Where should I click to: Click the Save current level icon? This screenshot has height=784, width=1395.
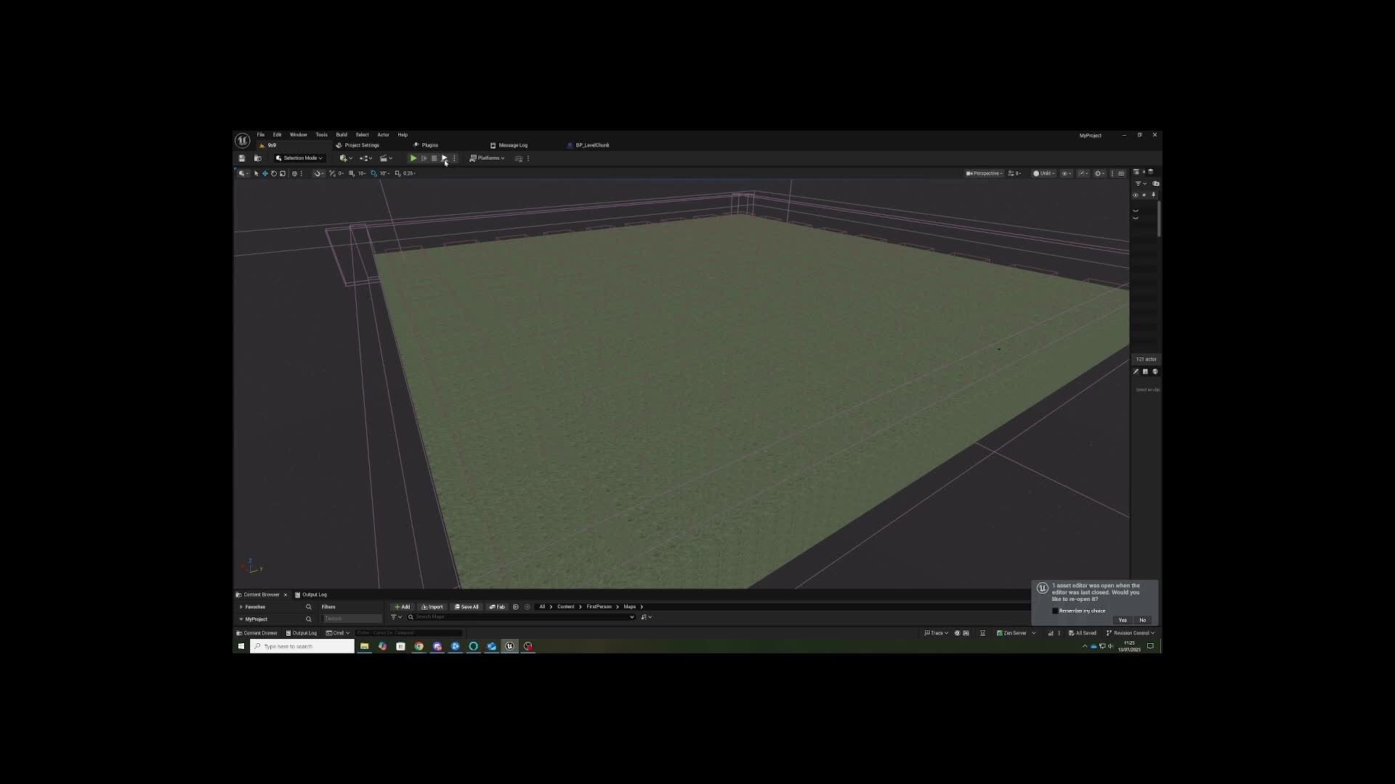tap(242, 158)
